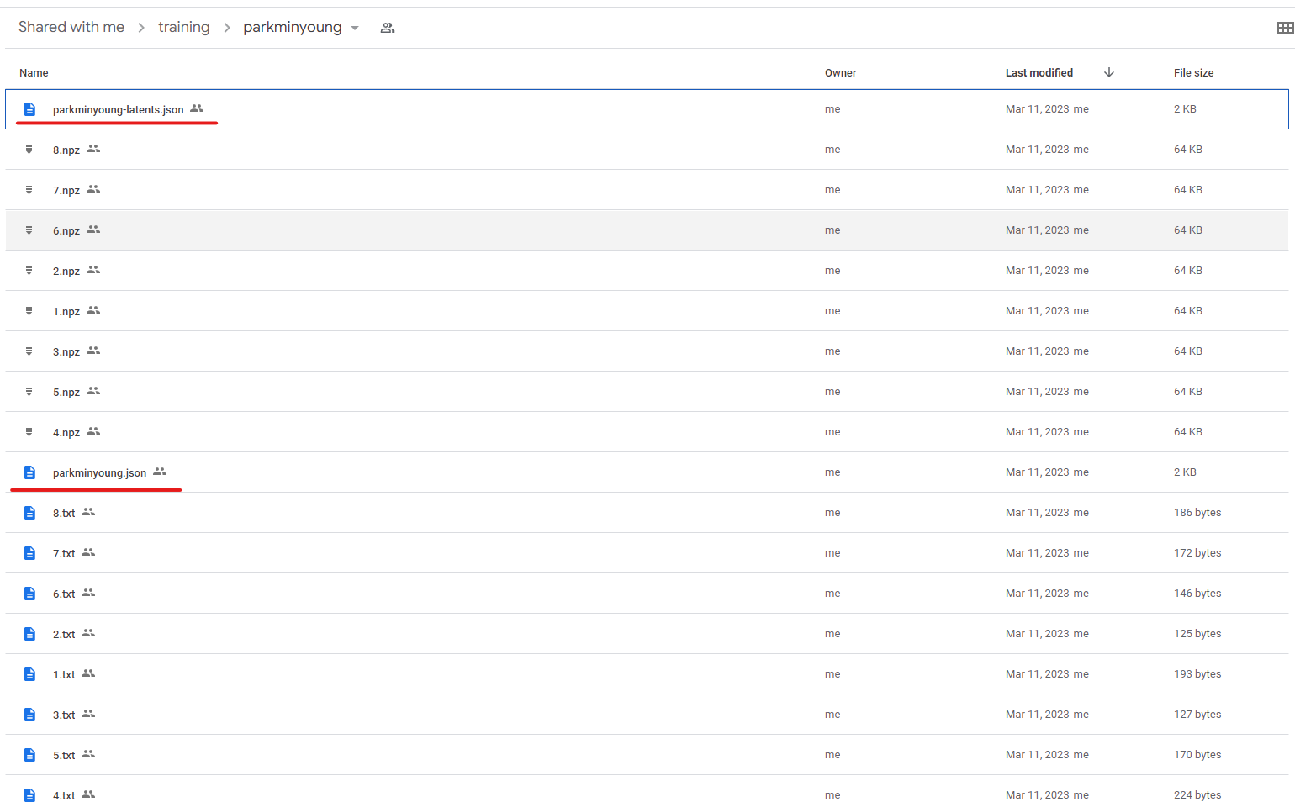Click the shared indicator next to parkminyoung.json
The width and height of the screenshot is (1295, 802).
pos(160,472)
